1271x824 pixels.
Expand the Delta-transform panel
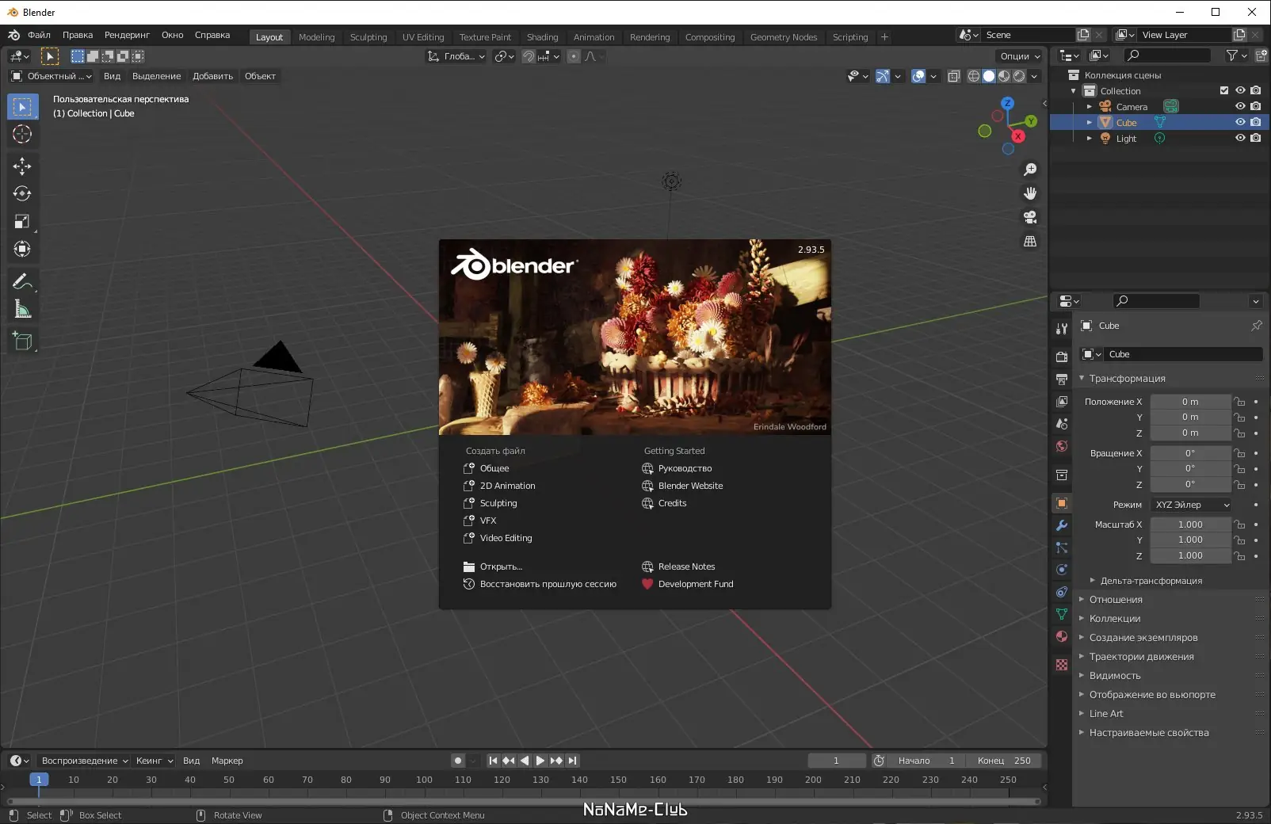point(1151,581)
